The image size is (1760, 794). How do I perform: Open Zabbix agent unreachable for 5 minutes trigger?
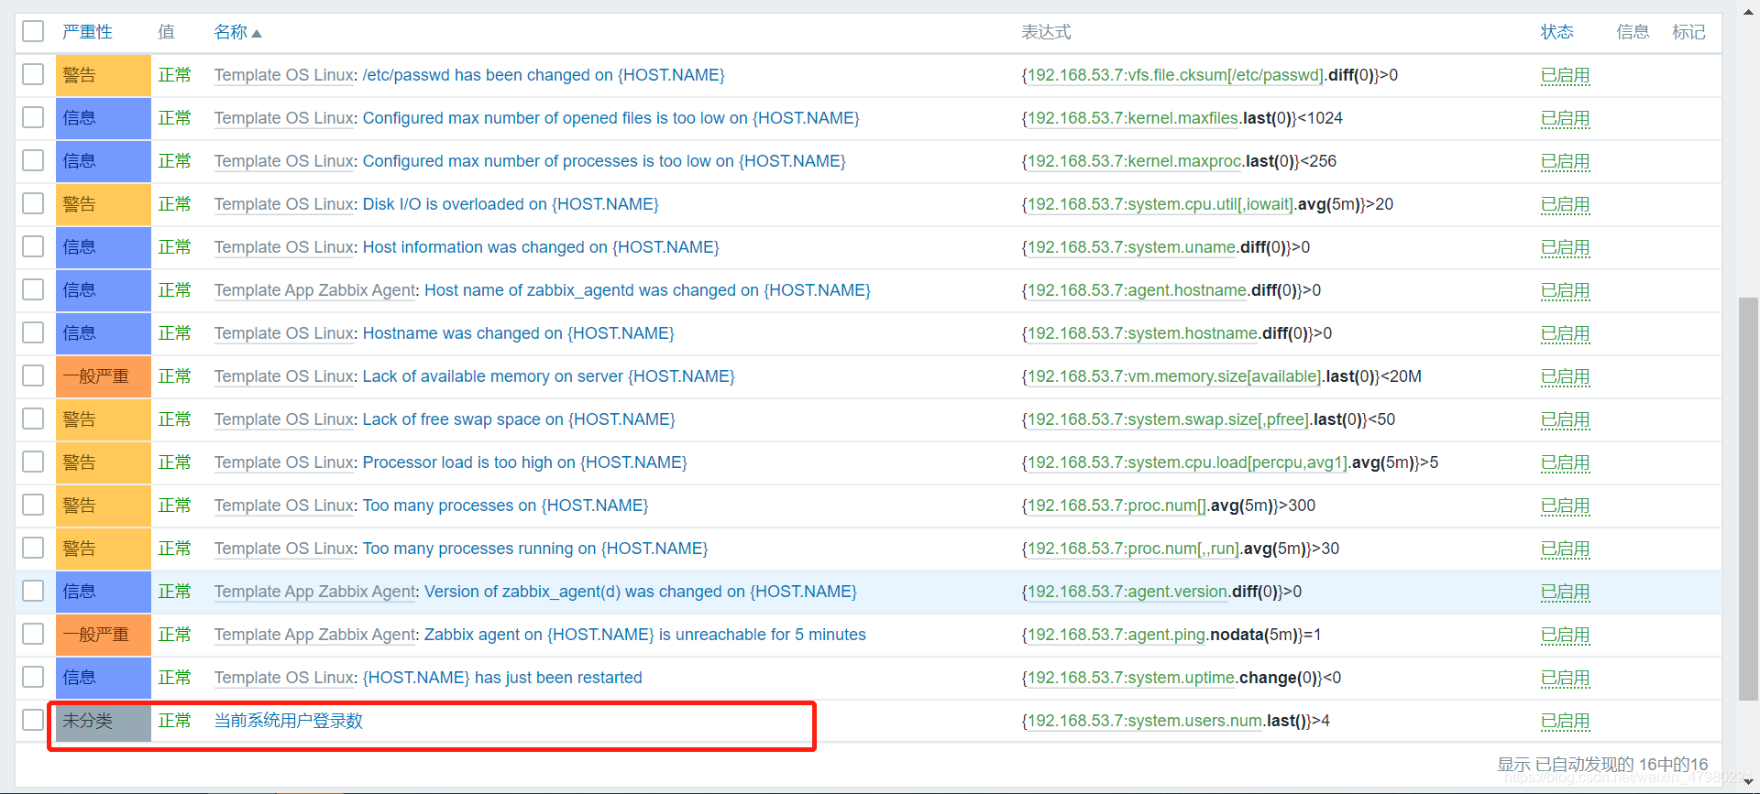(645, 635)
